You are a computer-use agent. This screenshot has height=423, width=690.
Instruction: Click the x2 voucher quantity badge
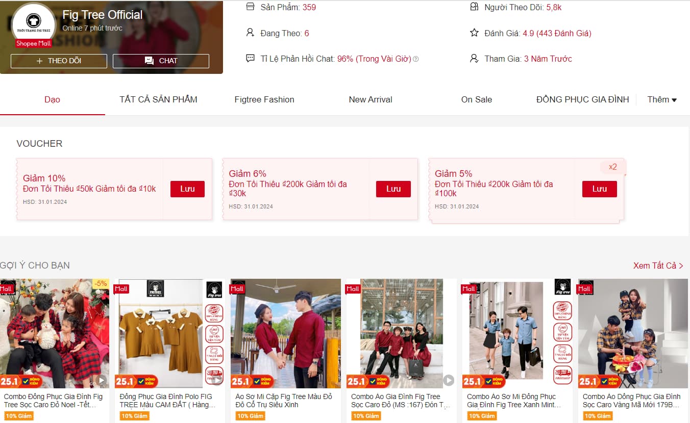[612, 167]
